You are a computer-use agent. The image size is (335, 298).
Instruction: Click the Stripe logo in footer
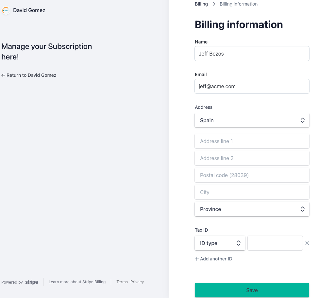32,282
